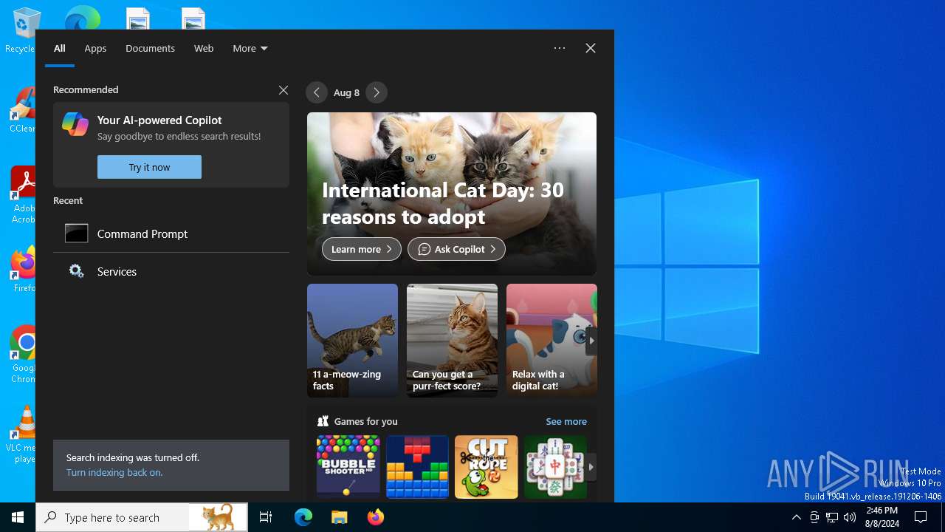
Task: Open Task View on the taskbar
Action: point(266,517)
